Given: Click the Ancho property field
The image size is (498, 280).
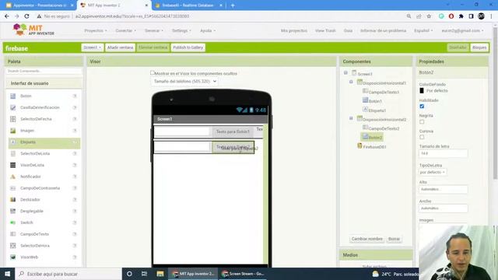Looking at the screenshot, I should point(443,208).
